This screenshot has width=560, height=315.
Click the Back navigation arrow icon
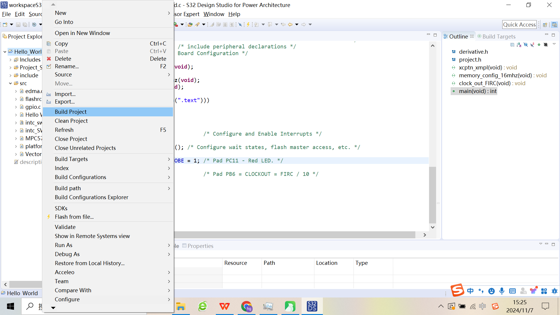click(290, 24)
